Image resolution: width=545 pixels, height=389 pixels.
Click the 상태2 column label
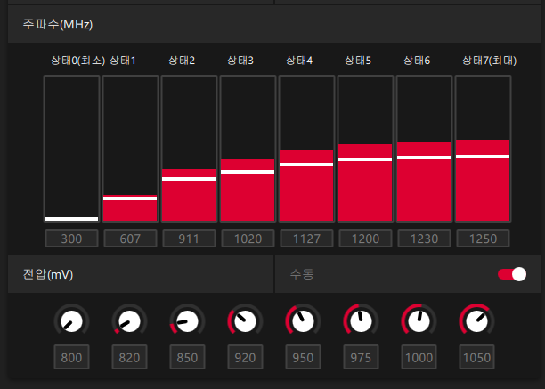pyautogui.click(x=182, y=61)
